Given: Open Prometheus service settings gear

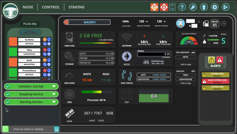Looking at the screenshot, I should click(49, 75).
